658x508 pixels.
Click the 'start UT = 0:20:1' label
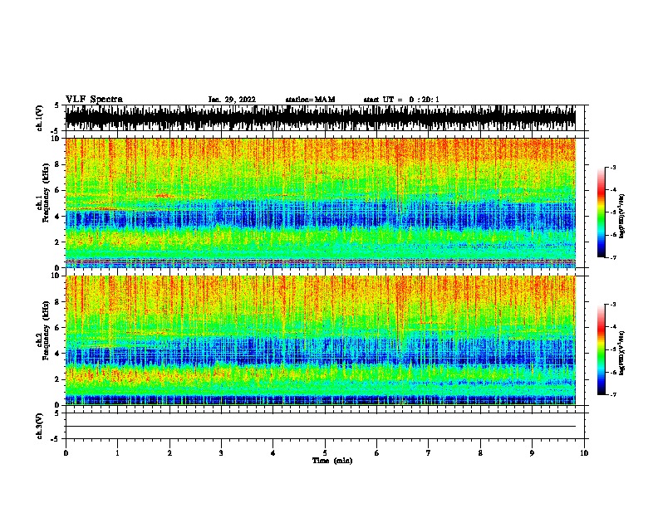point(401,100)
